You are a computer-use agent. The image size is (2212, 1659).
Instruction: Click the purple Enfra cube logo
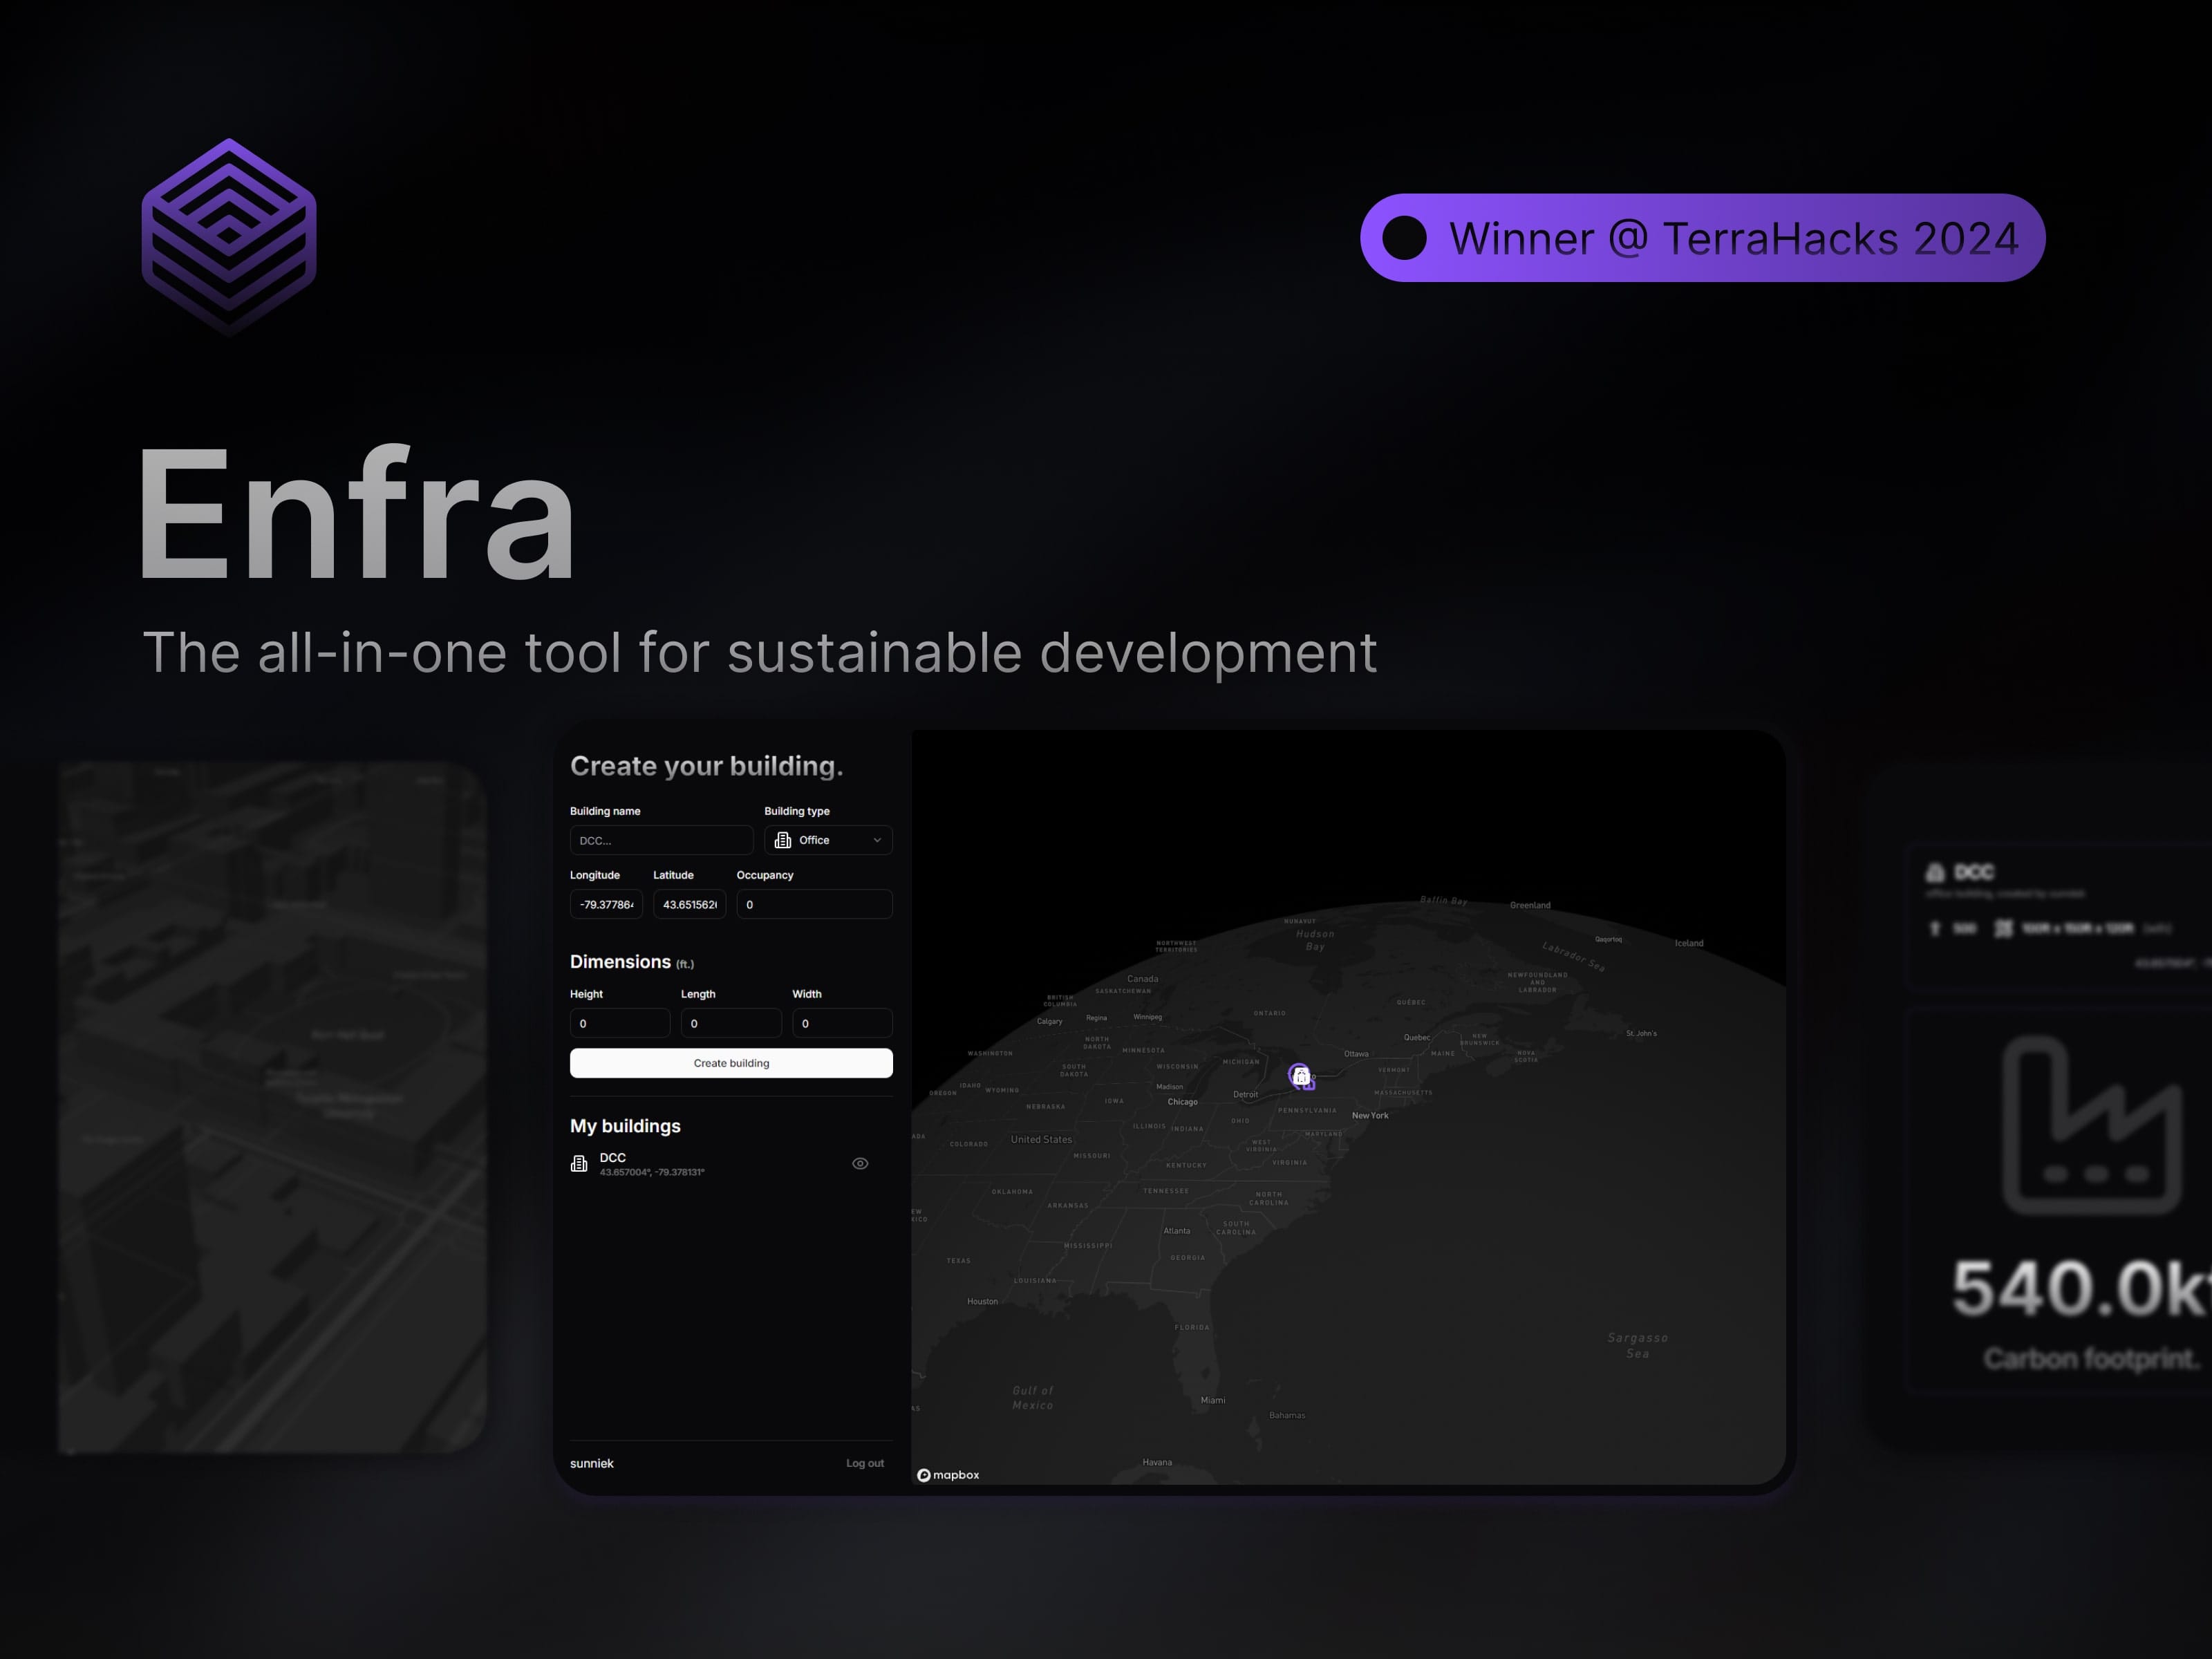pyautogui.click(x=229, y=237)
